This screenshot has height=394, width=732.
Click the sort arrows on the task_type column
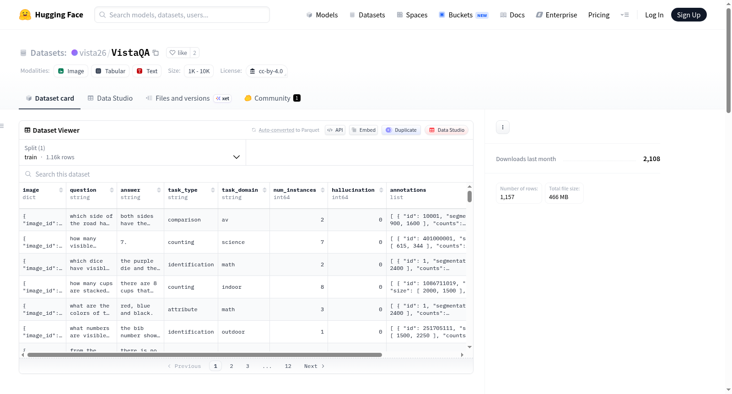(x=213, y=190)
